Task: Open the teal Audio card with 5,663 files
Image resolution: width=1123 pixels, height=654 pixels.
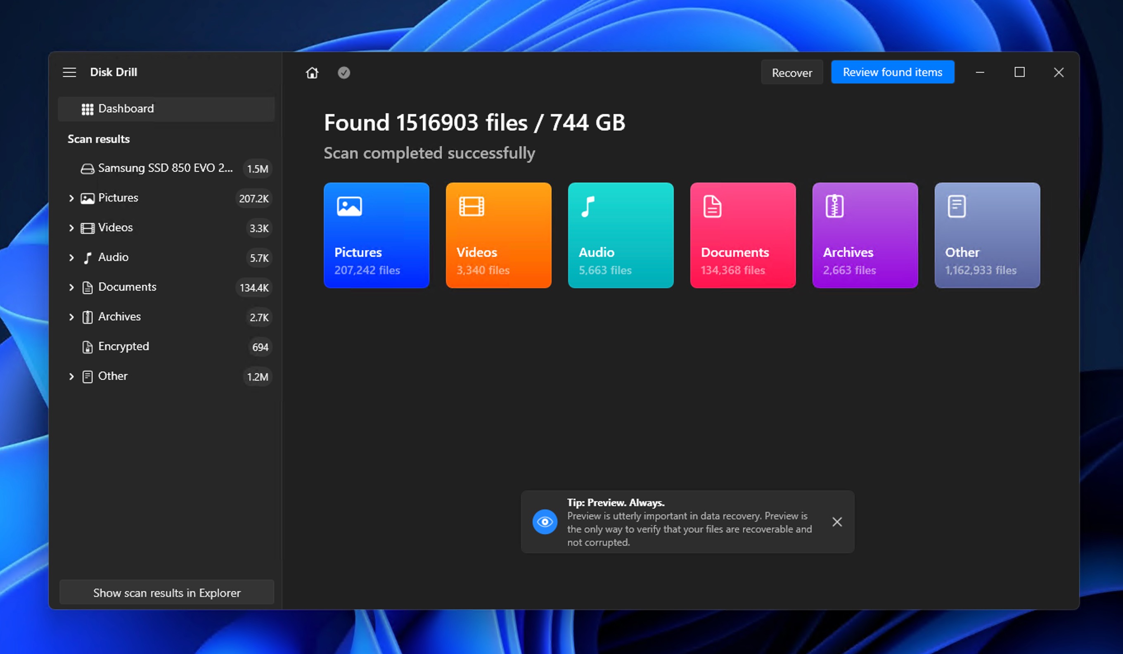Action: point(620,235)
